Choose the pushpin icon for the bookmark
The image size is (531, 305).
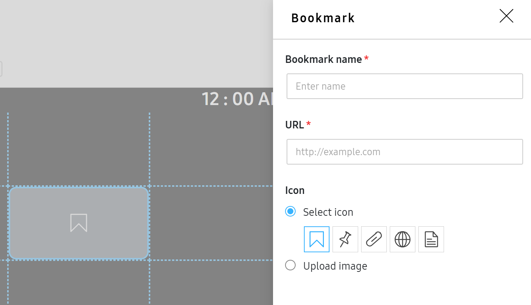click(345, 239)
